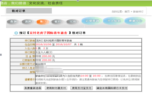Click the red 宏村老房子国际青年旅舍 heading
The width and height of the screenshot is (152, 94).
pyautogui.click(x=48, y=33)
